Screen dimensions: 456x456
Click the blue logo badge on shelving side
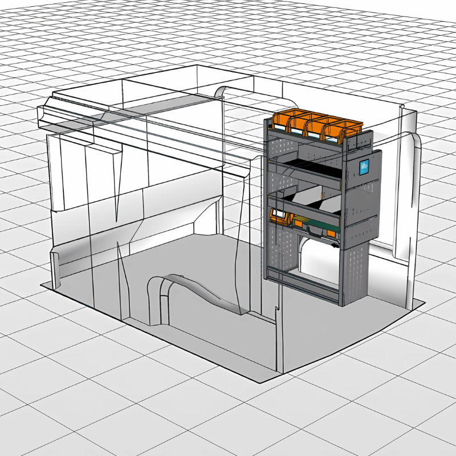[364, 167]
